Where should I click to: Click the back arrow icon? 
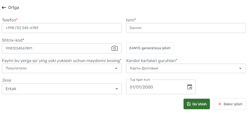tap(4, 8)
